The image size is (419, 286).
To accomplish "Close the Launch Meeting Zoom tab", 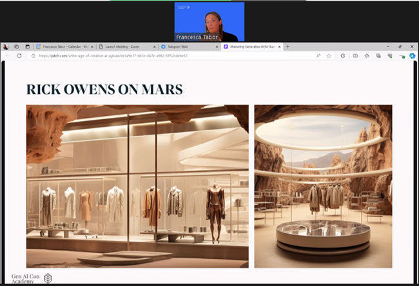I will 155,47.
